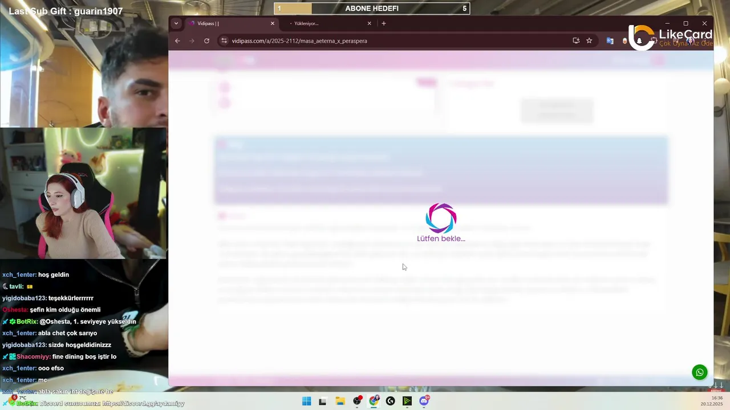This screenshot has height=410, width=730.
Task: Open Chrome from the taskbar
Action: (374, 401)
